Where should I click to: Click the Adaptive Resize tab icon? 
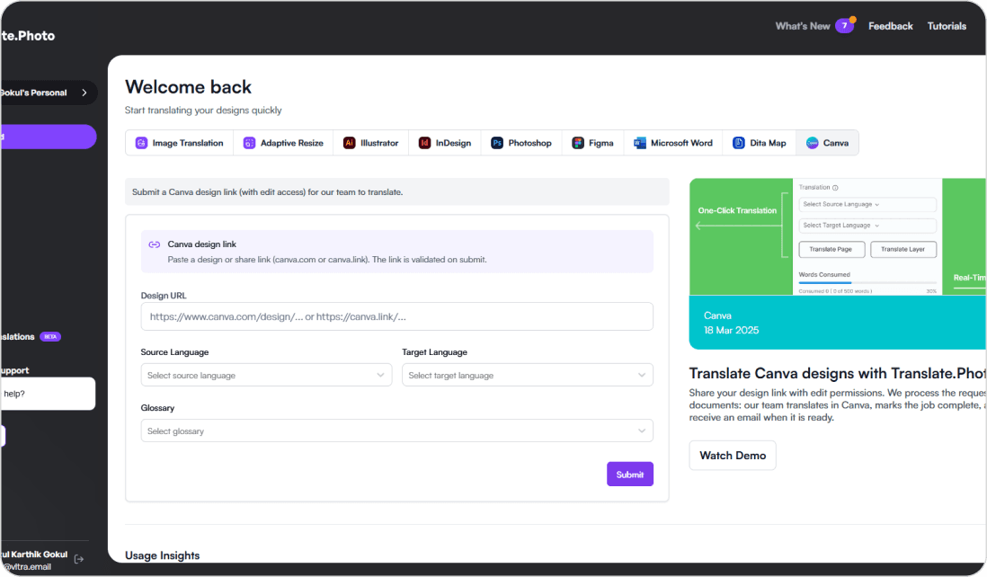click(x=249, y=143)
